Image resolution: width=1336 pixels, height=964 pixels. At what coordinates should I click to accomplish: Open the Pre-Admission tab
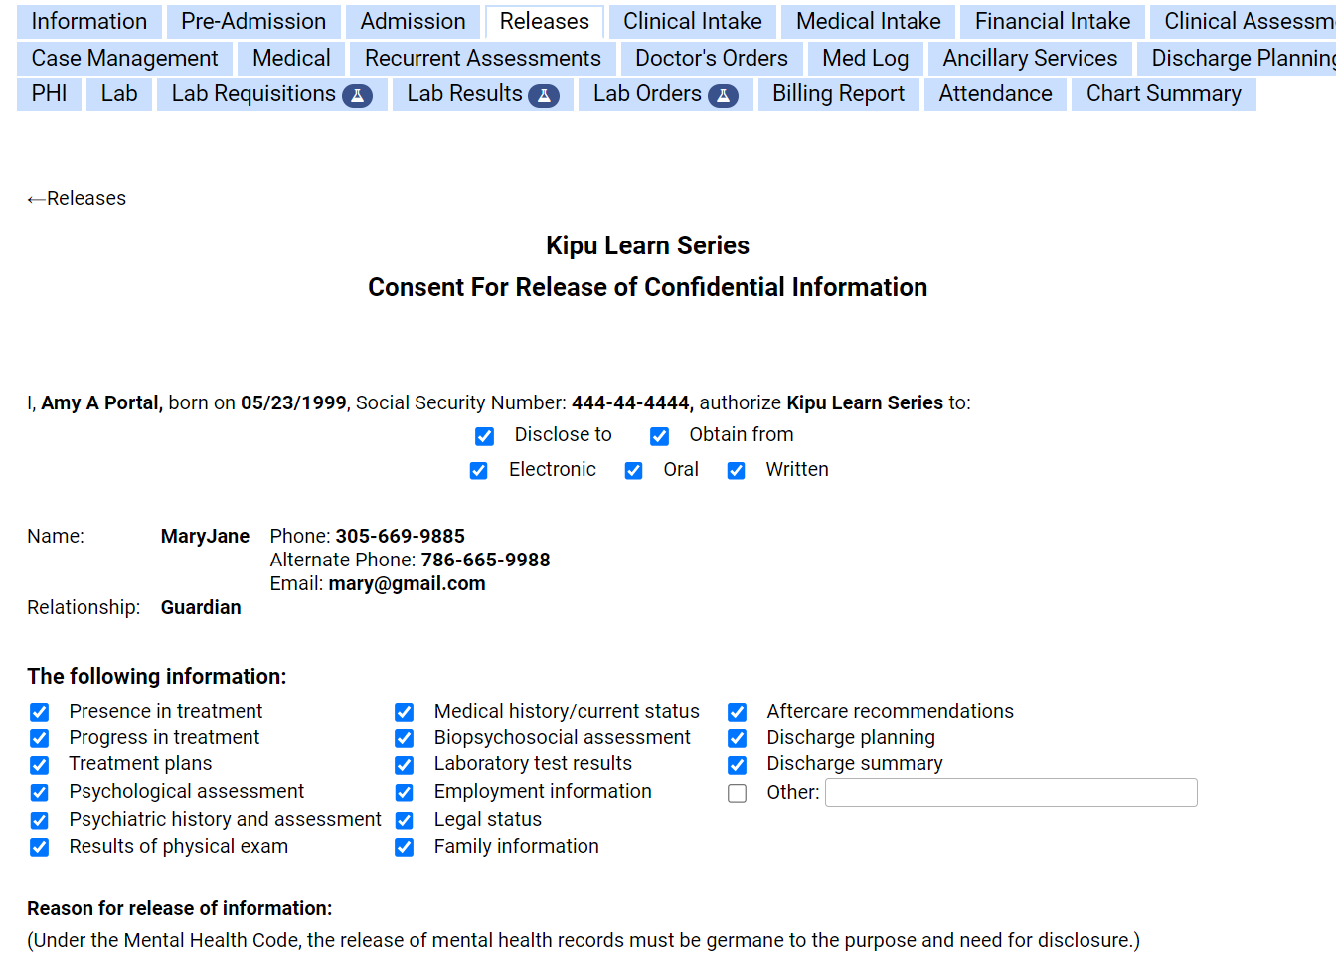[x=252, y=22]
